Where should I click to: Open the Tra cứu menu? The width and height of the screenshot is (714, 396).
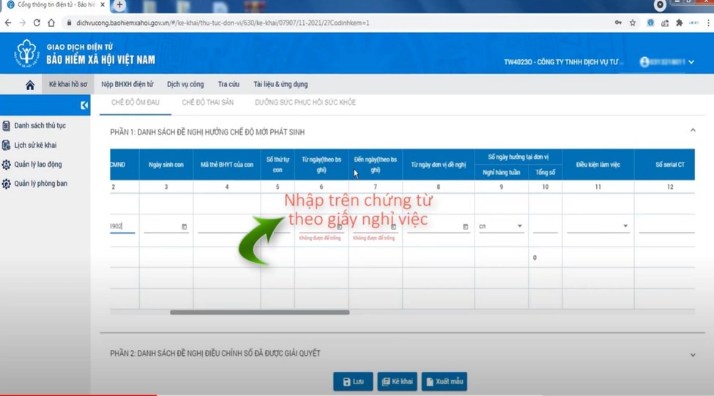(x=228, y=84)
